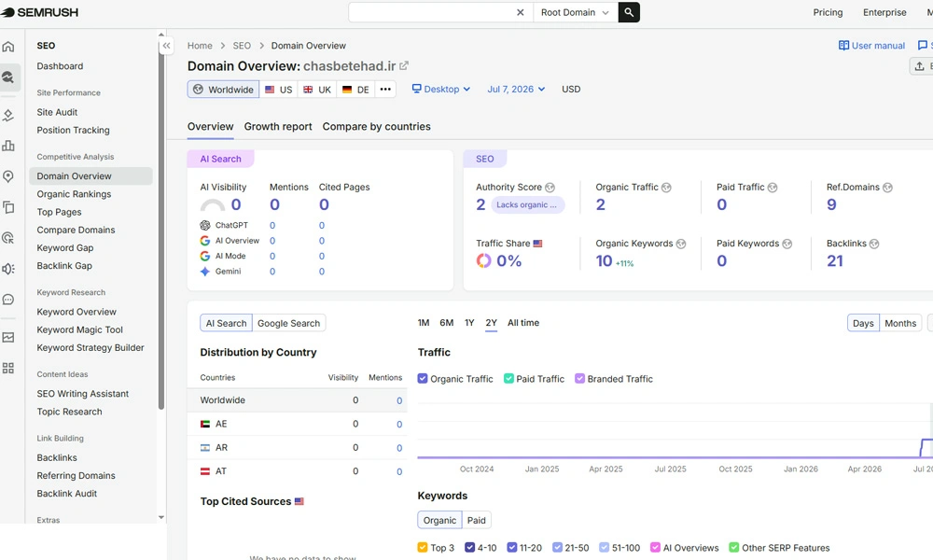933x560 pixels.
Task: Click the Lacks organic badge
Action: pyautogui.click(x=527, y=204)
